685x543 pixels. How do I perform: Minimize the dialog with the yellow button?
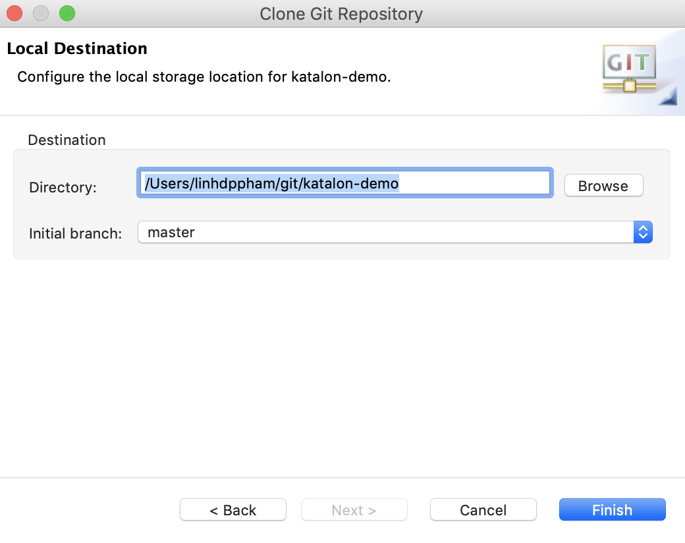41,13
